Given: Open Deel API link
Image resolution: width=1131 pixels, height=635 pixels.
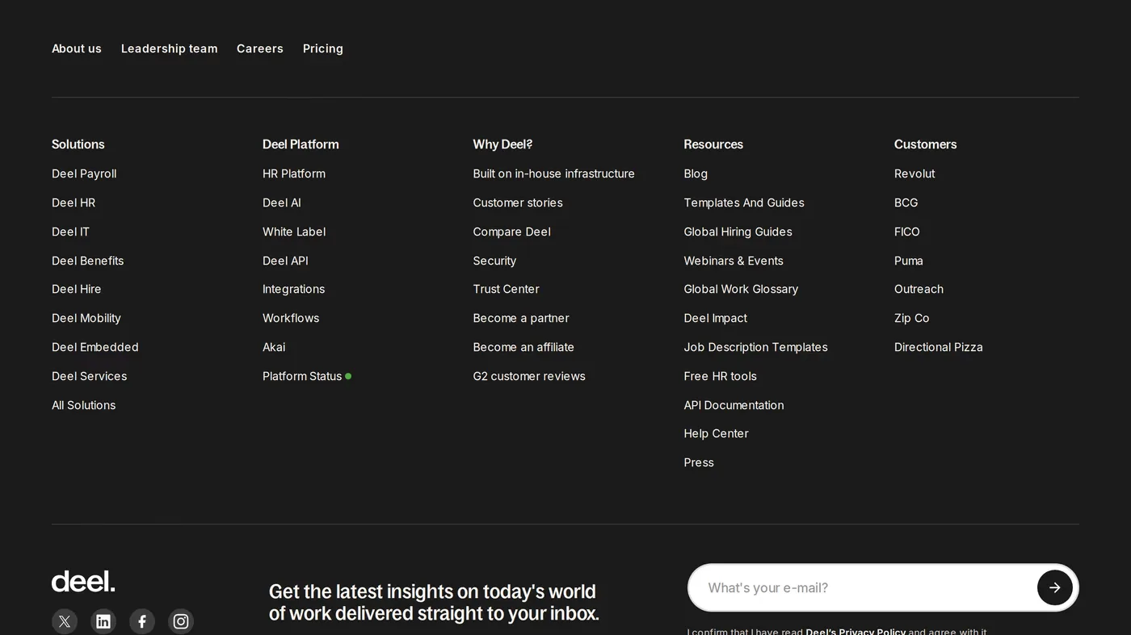Looking at the screenshot, I should coord(285,261).
